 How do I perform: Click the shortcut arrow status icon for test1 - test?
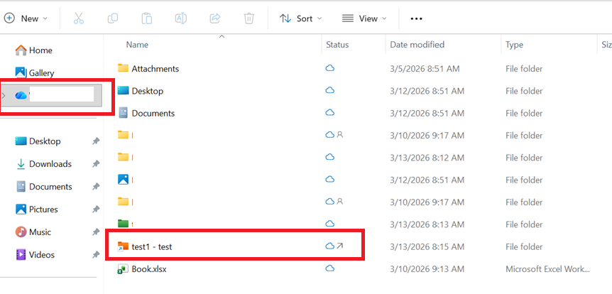[340, 246]
